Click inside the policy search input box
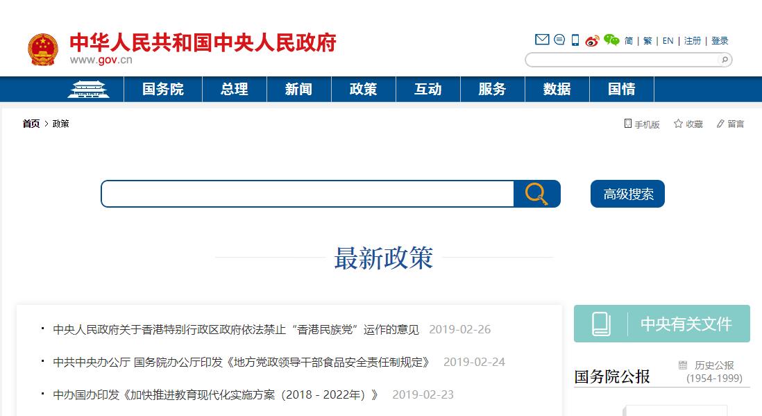 click(305, 194)
